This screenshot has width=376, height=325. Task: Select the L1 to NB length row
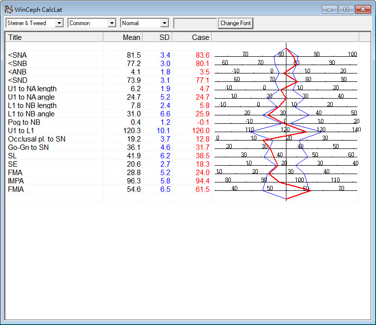point(32,106)
